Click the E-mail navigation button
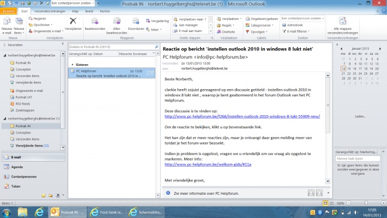Image resolution: width=387 pixels, height=218 pixels. [33, 157]
